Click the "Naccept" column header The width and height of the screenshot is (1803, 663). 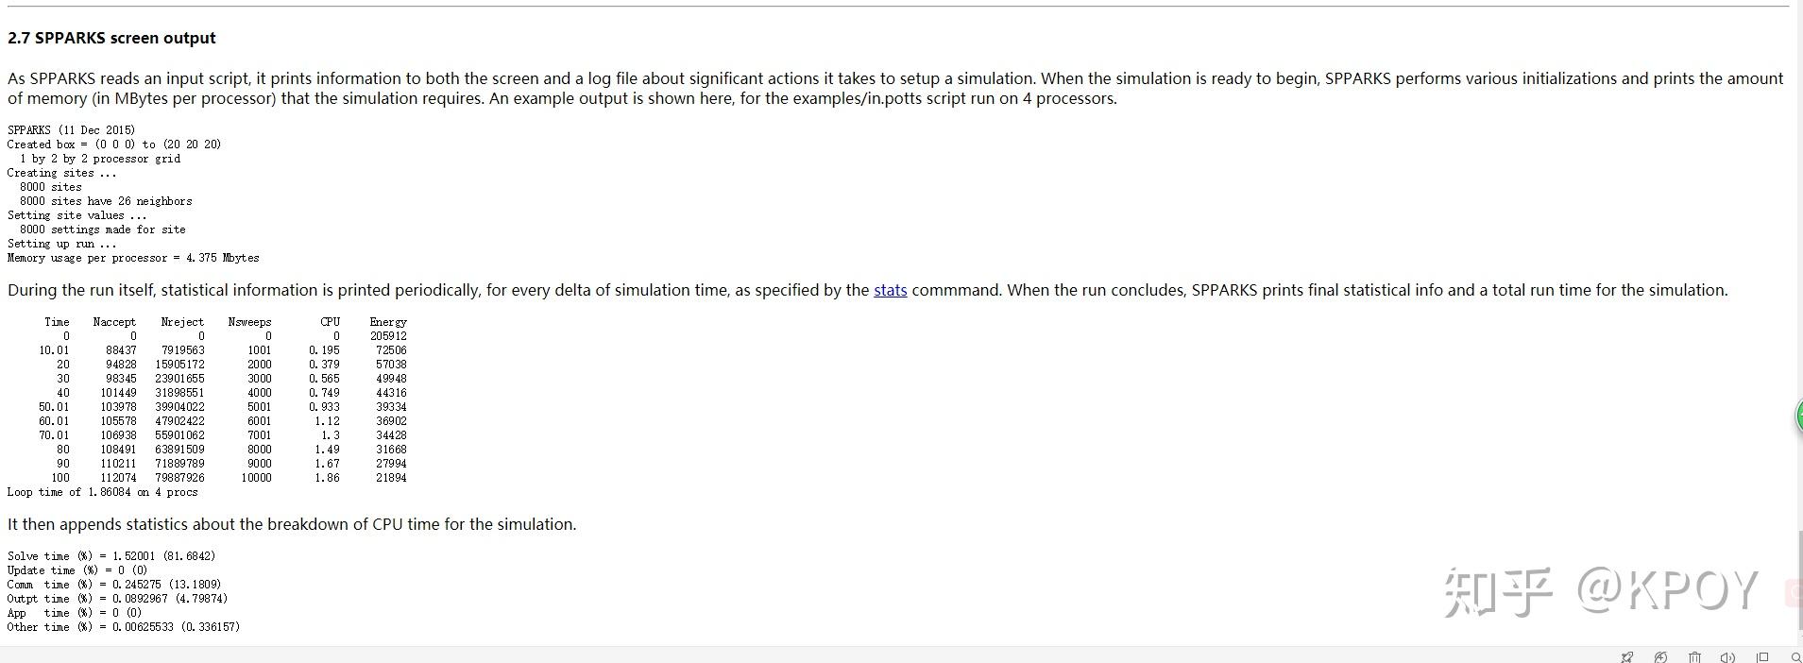(114, 322)
